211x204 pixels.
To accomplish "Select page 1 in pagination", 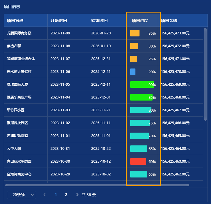I will pyautogui.click(x=56, y=195).
